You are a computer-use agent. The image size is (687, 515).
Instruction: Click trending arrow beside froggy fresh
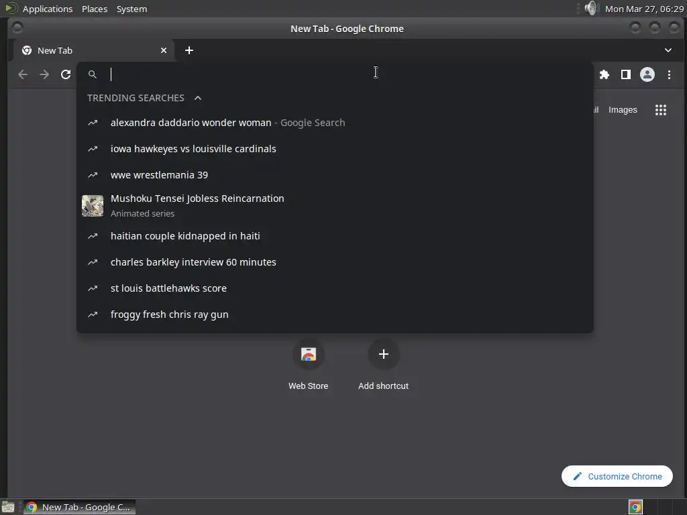tap(93, 315)
